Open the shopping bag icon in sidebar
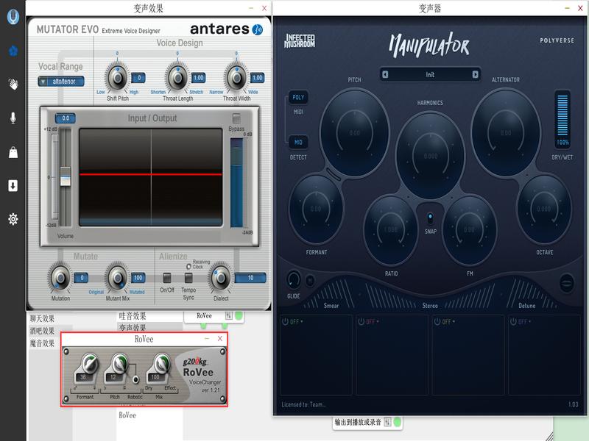Image resolution: width=589 pixels, height=441 pixels. (x=13, y=152)
